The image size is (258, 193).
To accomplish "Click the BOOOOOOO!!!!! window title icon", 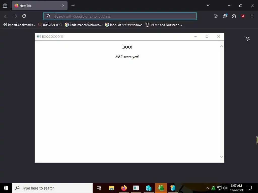I will (39, 36).
